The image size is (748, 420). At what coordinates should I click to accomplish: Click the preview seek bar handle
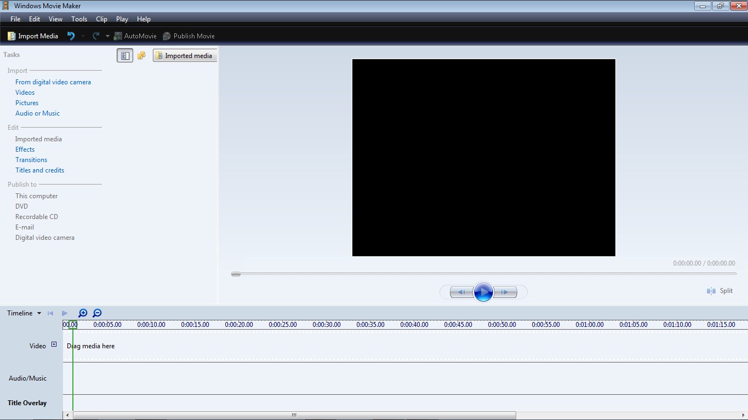(236, 274)
